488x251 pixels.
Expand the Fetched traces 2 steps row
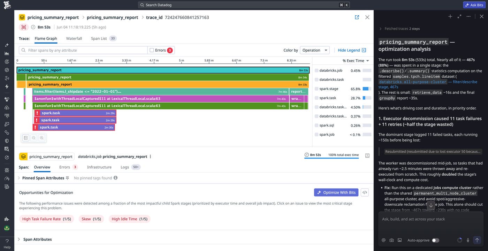point(399,29)
